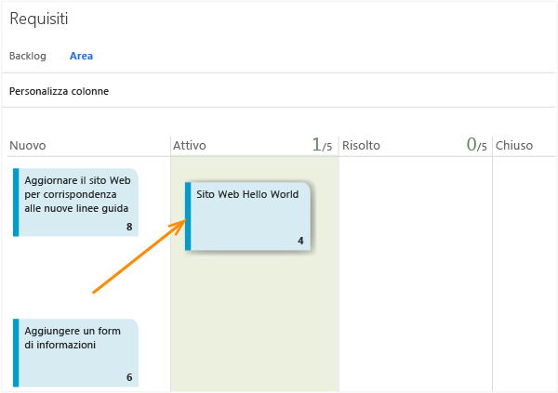Click effort value 6 on Aggiungere card
The width and height of the screenshot is (558, 393).
(x=129, y=377)
